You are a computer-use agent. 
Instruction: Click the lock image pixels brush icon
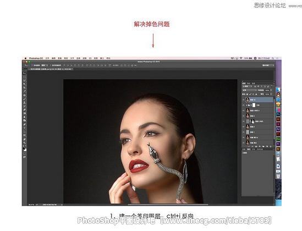[x=250, y=94]
